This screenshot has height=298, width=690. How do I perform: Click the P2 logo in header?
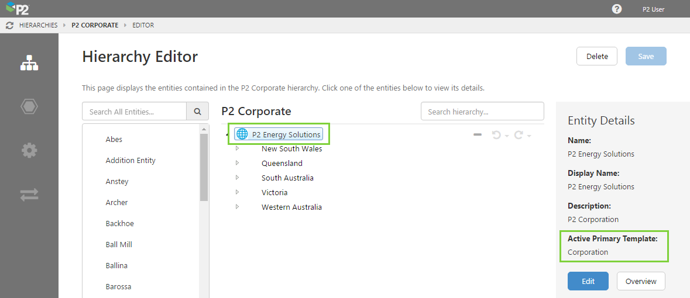coord(18,9)
